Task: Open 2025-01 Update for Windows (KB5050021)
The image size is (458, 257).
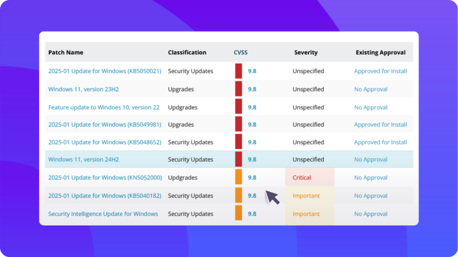Action: [x=105, y=71]
